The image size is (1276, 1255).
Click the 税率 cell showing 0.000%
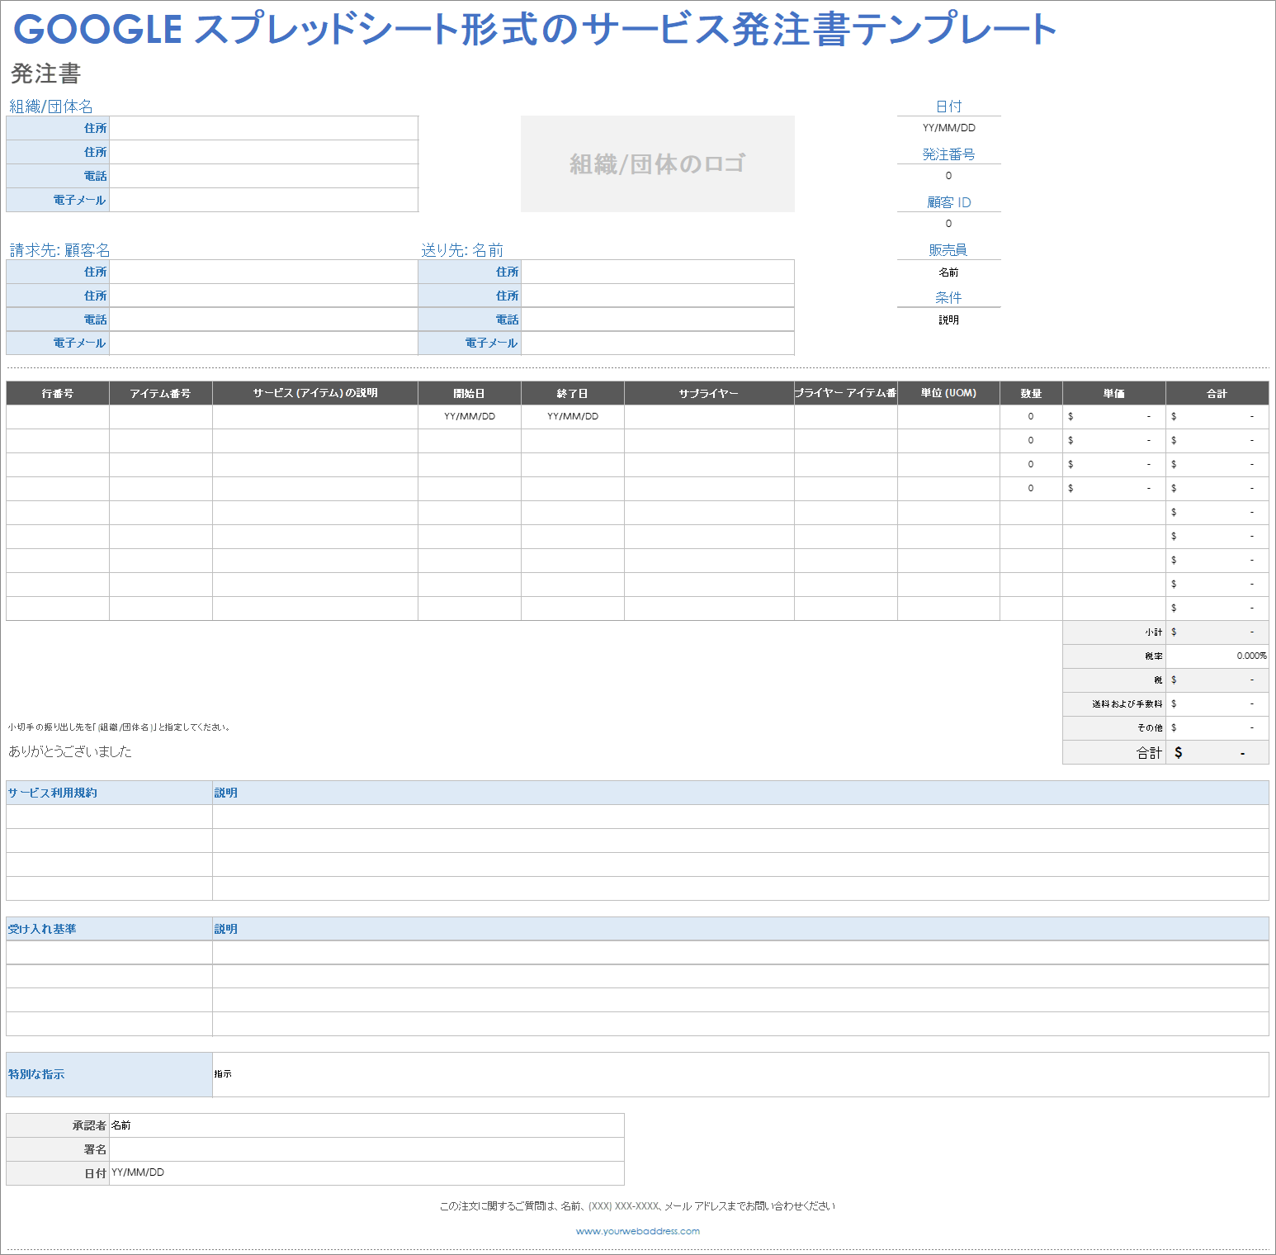pos(1217,656)
